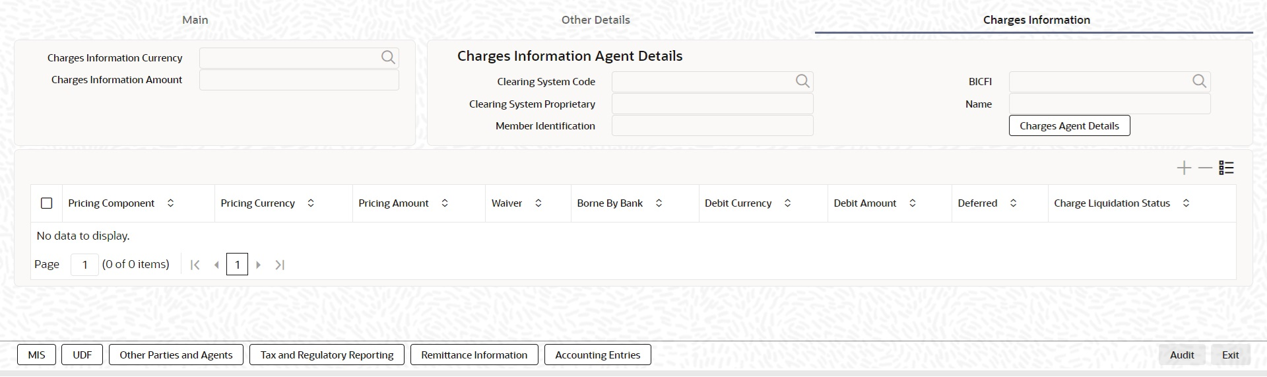Switch to the Other Details tab
The image size is (1267, 377).
click(596, 20)
